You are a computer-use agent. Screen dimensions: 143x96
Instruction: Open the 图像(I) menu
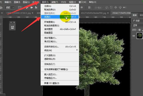click(17, 2)
